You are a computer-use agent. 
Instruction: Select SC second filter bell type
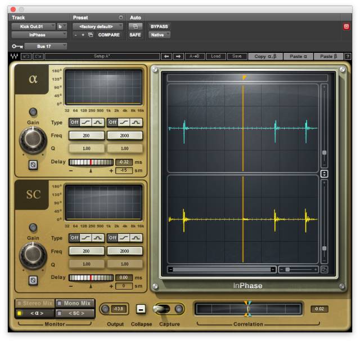[136, 238]
